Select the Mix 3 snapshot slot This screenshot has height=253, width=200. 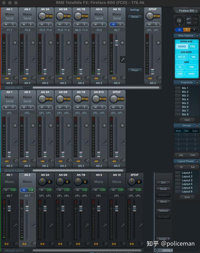click(178, 95)
